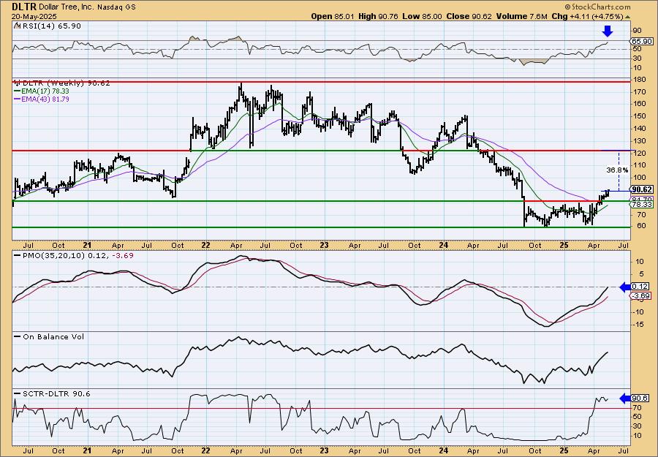This screenshot has height=457, width=658.
Task: Click the 90.62 price tag on the price axis
Action: 643,189
